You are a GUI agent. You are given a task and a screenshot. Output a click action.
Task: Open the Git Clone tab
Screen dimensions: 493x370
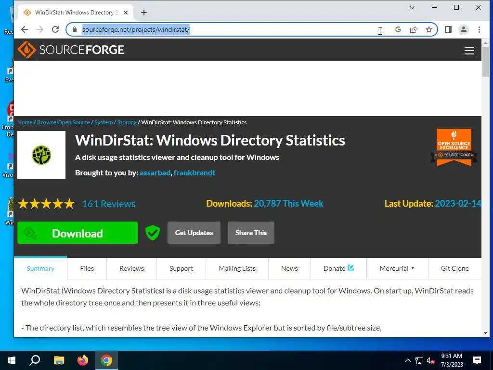coord(454,268)
